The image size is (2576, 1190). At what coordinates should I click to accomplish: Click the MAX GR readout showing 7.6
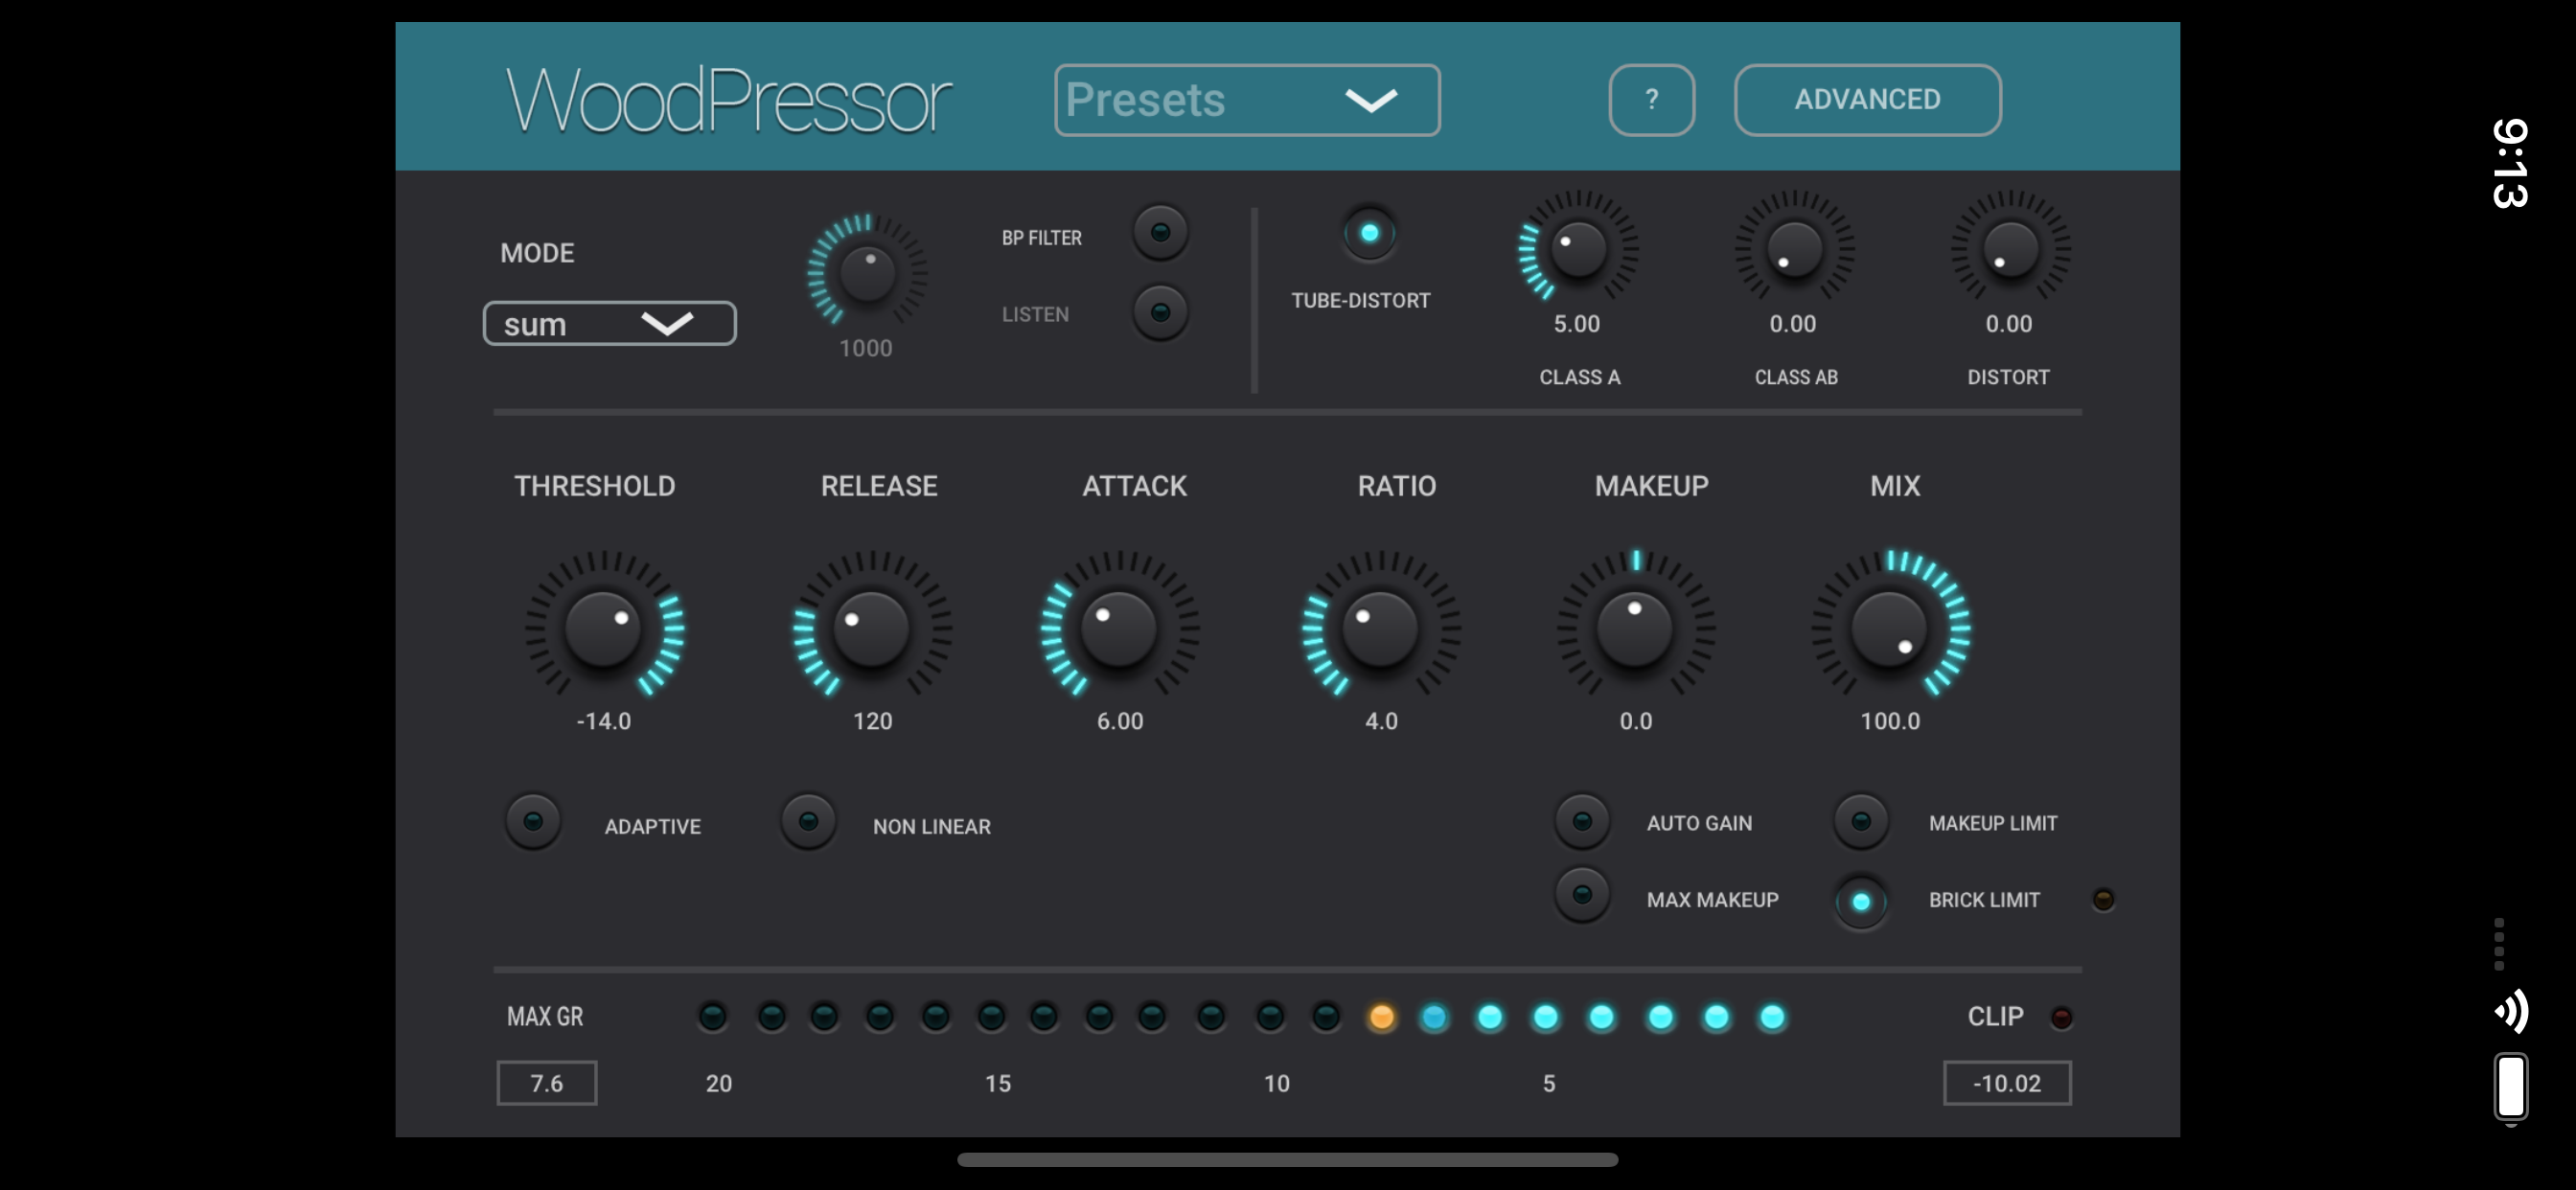546,1082
